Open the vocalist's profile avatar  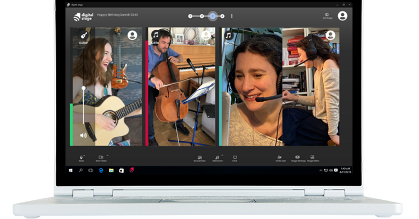(x=331, y=35)
